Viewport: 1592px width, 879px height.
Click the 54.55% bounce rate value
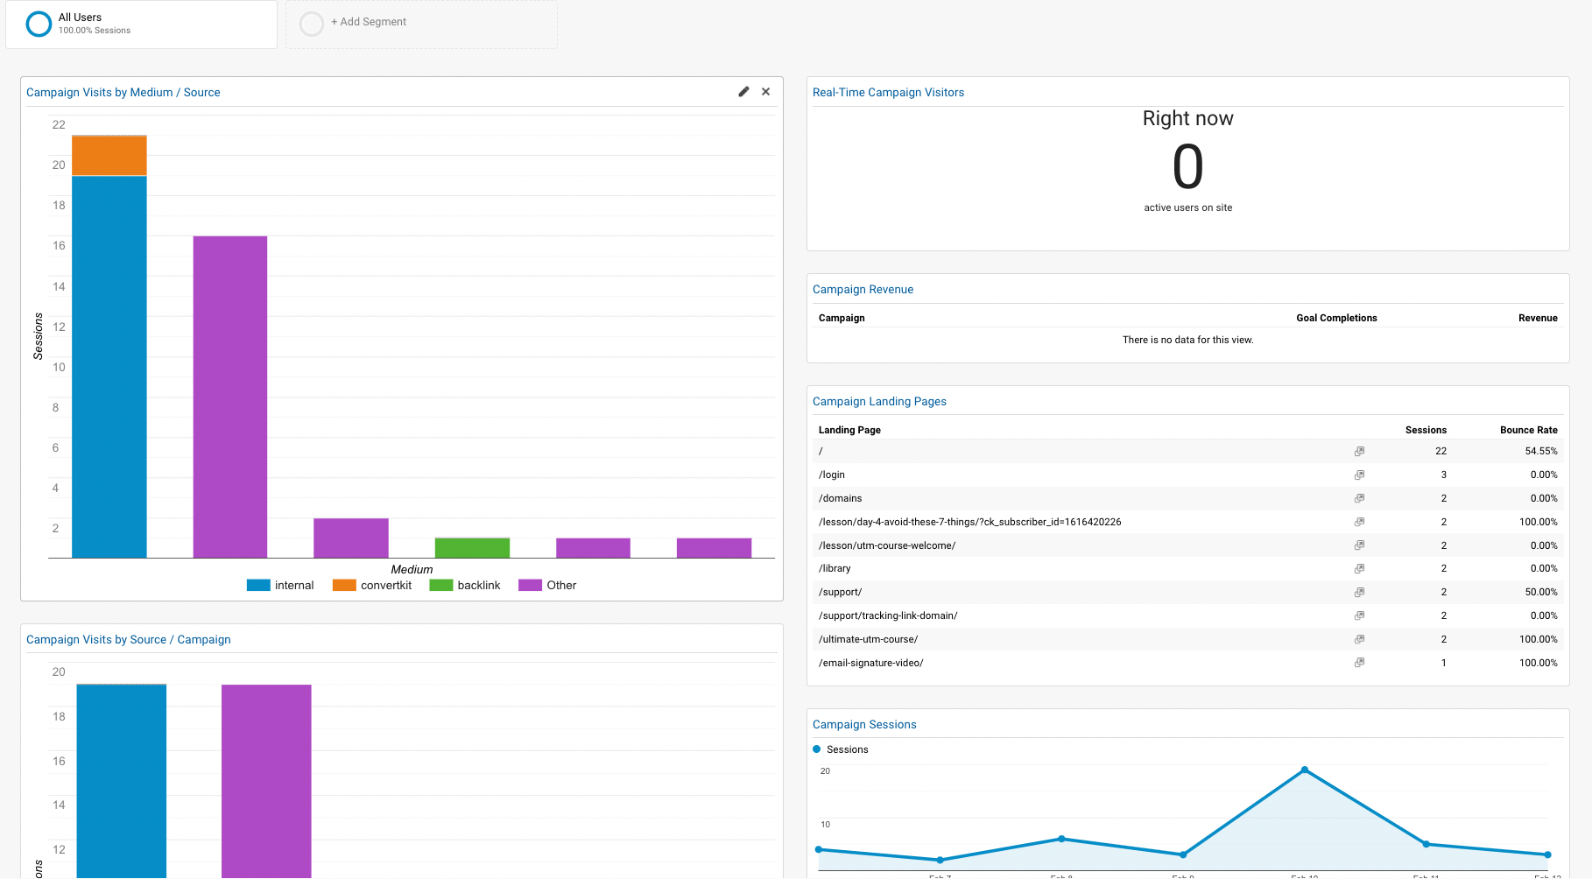1541,452
